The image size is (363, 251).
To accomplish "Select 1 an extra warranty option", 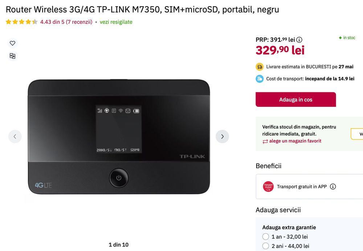I will pyautogui.click(x=266, y=236).
